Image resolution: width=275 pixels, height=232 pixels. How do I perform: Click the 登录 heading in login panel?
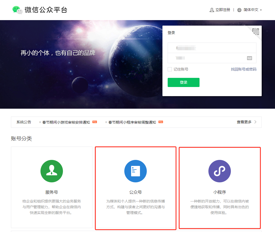pyautogui.click(x=171, y=33)
